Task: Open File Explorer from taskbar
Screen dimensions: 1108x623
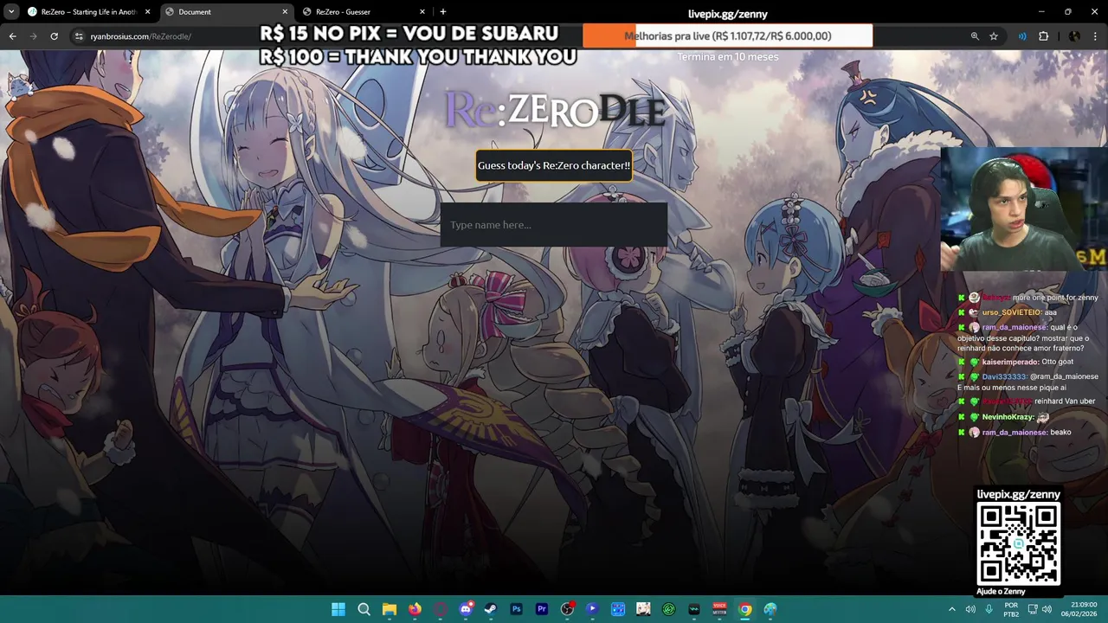Action: coord(390,609)
